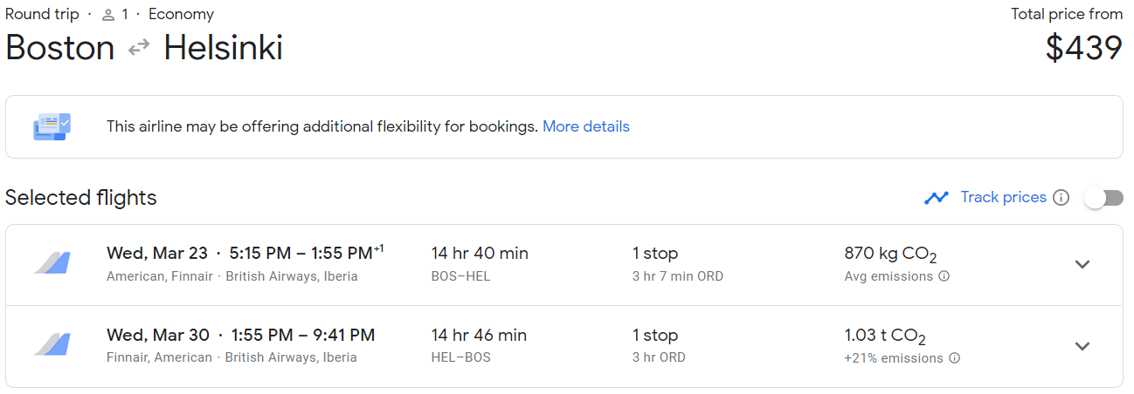Click airline logo for Mar 30 flight
The image size is (1134, 394).
pyautogui.click(x=52, y=345)
